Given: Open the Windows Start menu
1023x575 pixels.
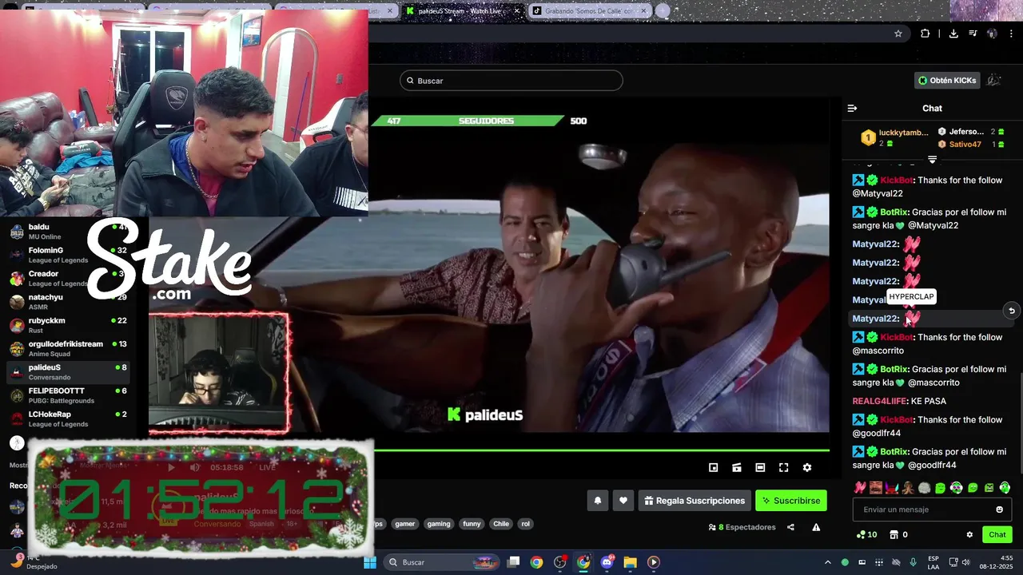Looking at the screenshot, I should pos(370,562).
